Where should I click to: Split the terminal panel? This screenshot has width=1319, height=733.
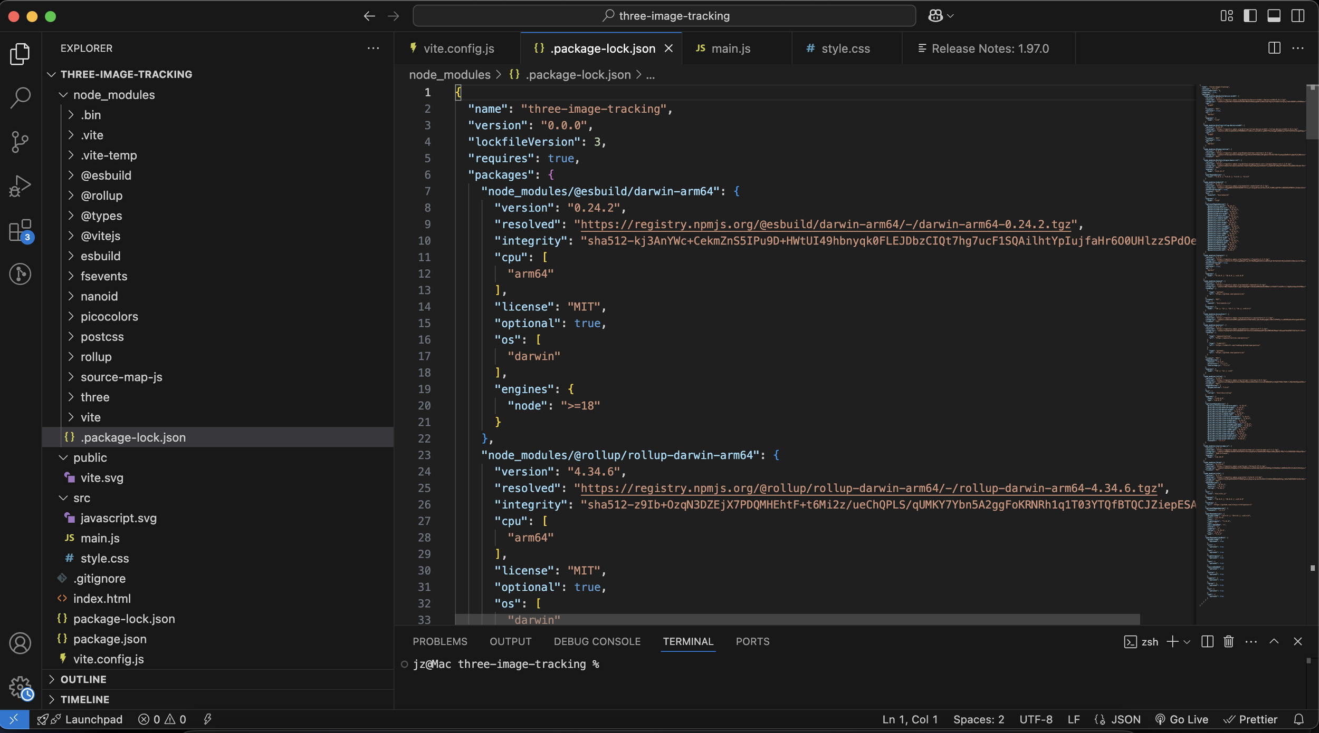(1207, 641)
